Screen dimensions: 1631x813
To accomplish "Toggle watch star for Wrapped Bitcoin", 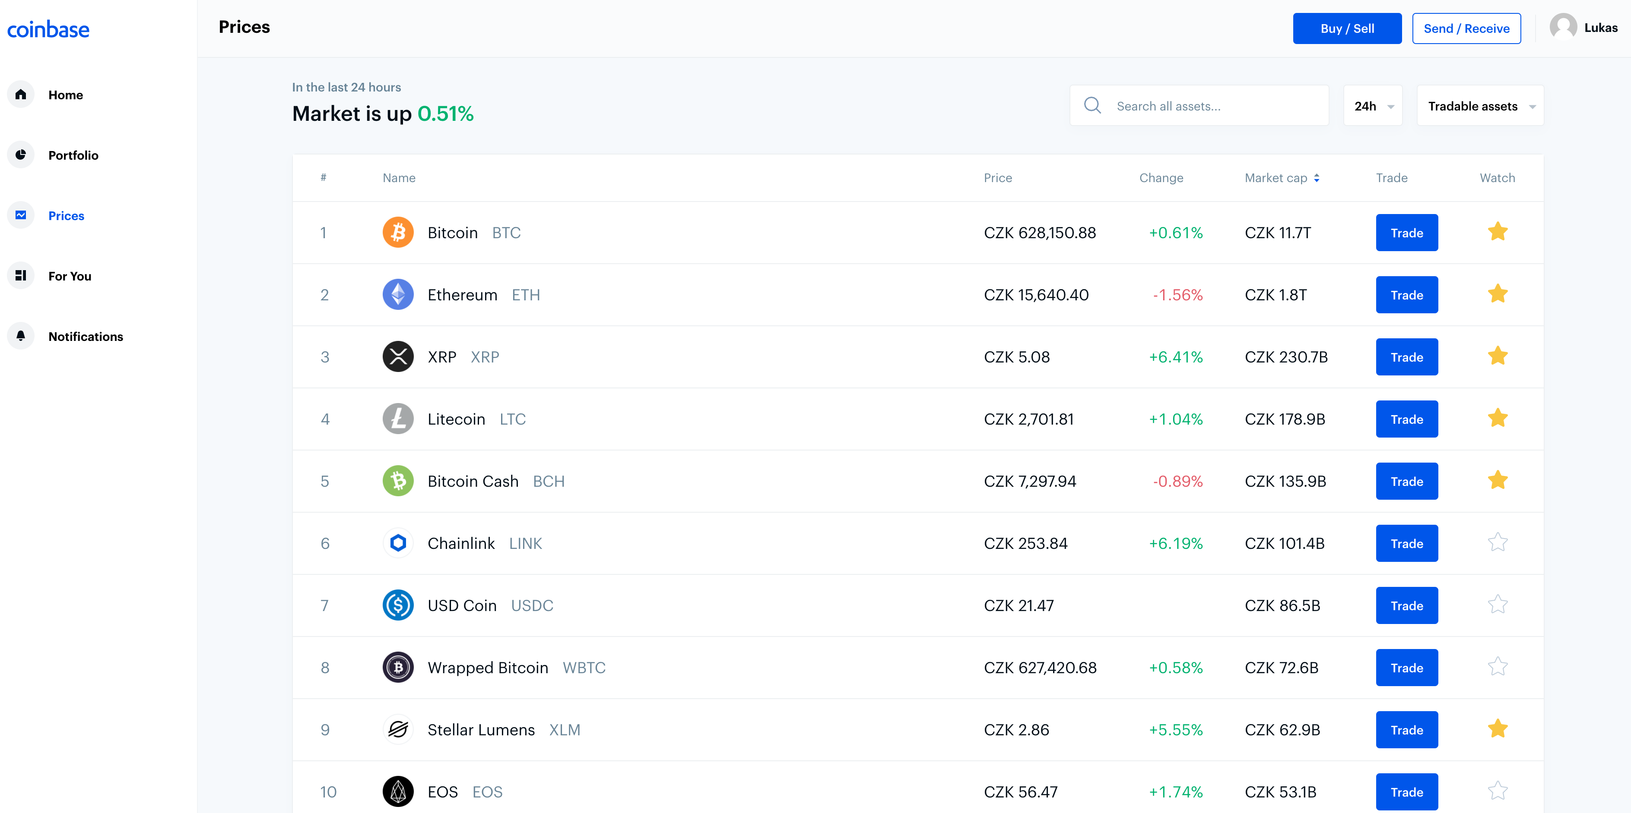I will [1497, 667].
